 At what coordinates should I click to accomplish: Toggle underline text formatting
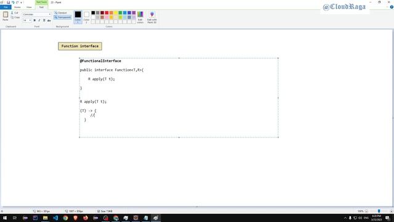coord(44,20)
